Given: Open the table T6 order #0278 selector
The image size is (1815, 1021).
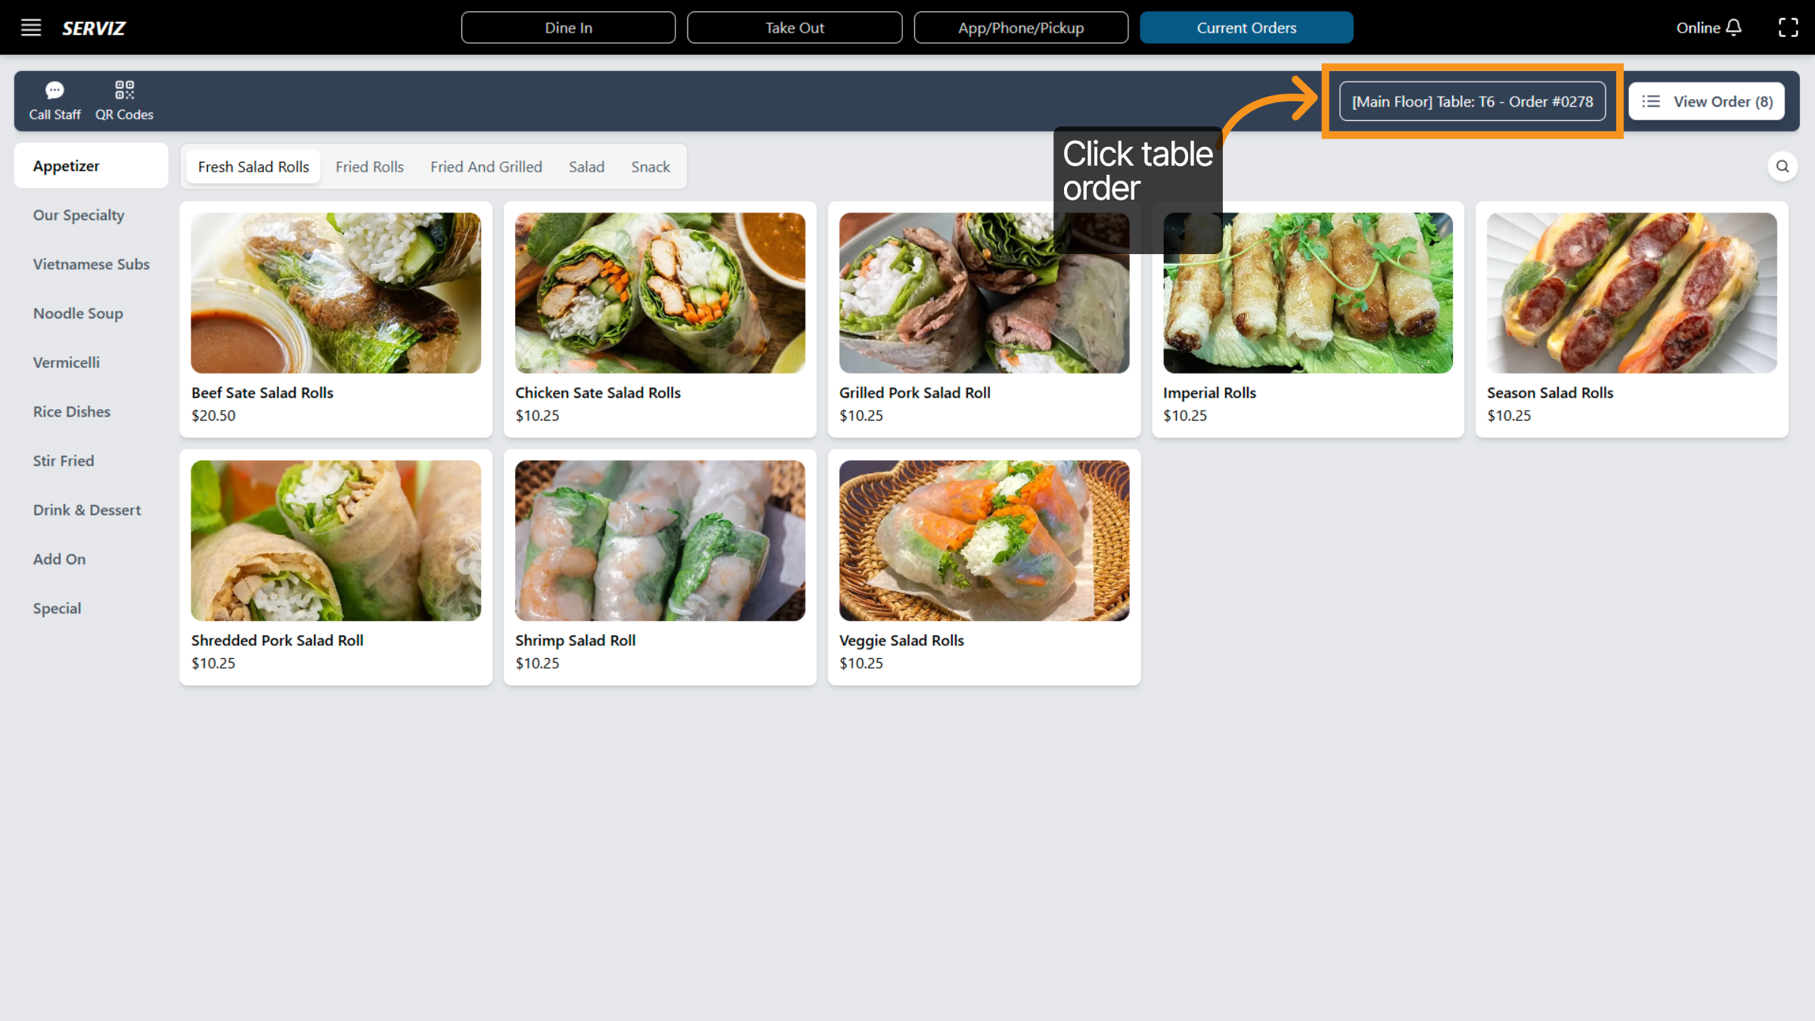Looking at the screenshot, I should tap(1472, 101).
